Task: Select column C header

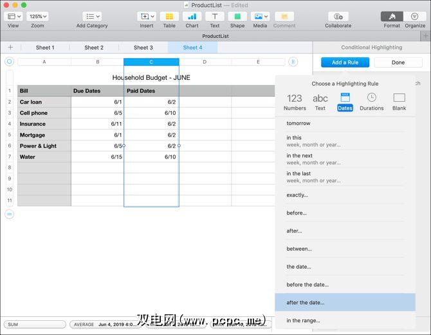Action: (151, 62)
